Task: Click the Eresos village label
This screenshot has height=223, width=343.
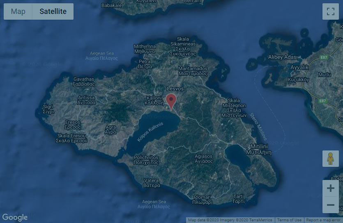Action: [73, 125]
